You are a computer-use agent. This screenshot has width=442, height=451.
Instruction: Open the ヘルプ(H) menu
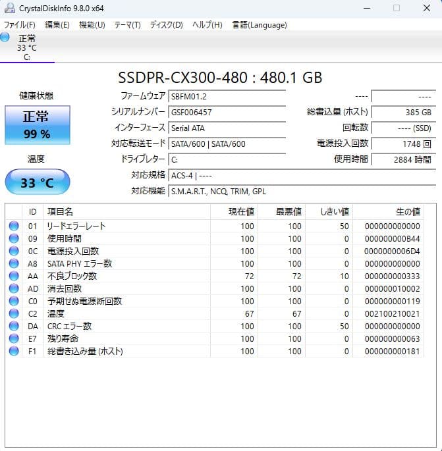click(x=207, y=25)
